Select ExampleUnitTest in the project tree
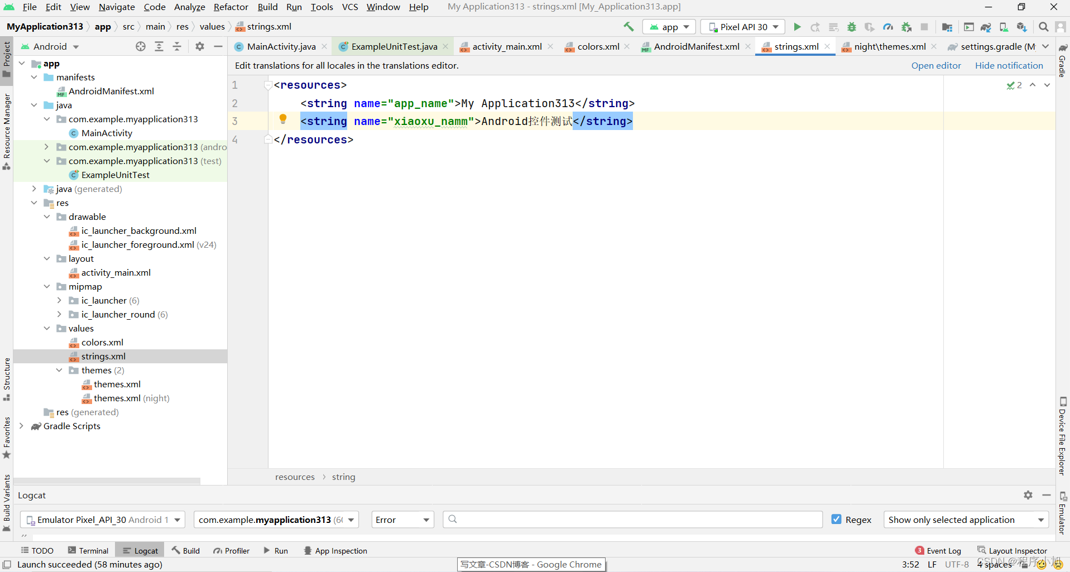The image size is (1070, 572). click(x=115, y=175)
